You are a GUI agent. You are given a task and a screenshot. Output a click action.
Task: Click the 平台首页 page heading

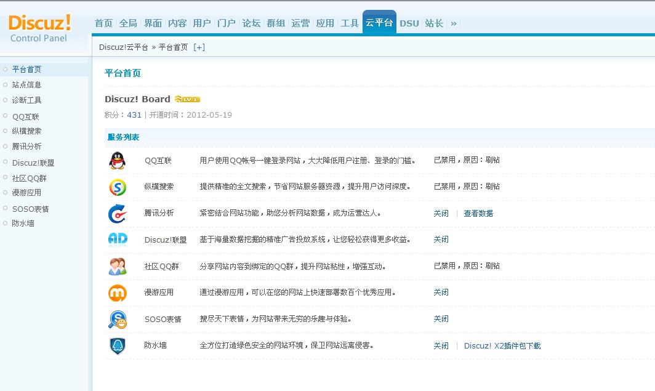click(x=123, y=73)
